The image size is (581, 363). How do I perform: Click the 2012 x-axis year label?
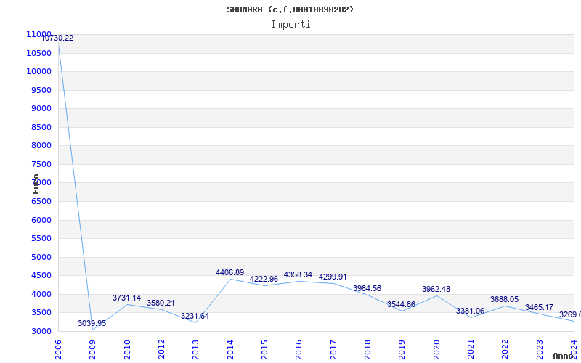[161, 350]
